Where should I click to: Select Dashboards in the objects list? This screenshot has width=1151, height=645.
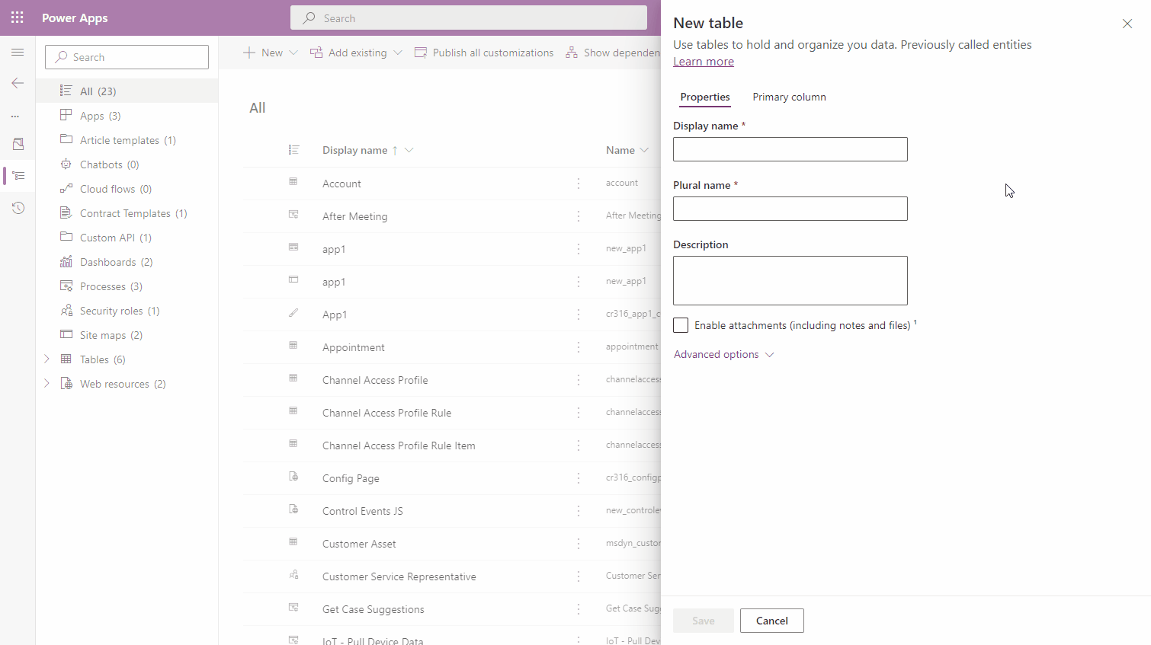tap(107, 262)
